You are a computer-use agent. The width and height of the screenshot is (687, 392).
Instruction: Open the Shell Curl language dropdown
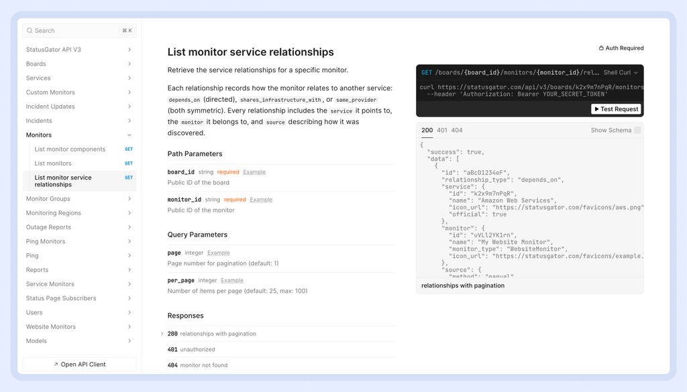(x=621, y=72)
